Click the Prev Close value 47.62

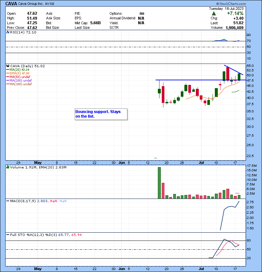(32, 28)
